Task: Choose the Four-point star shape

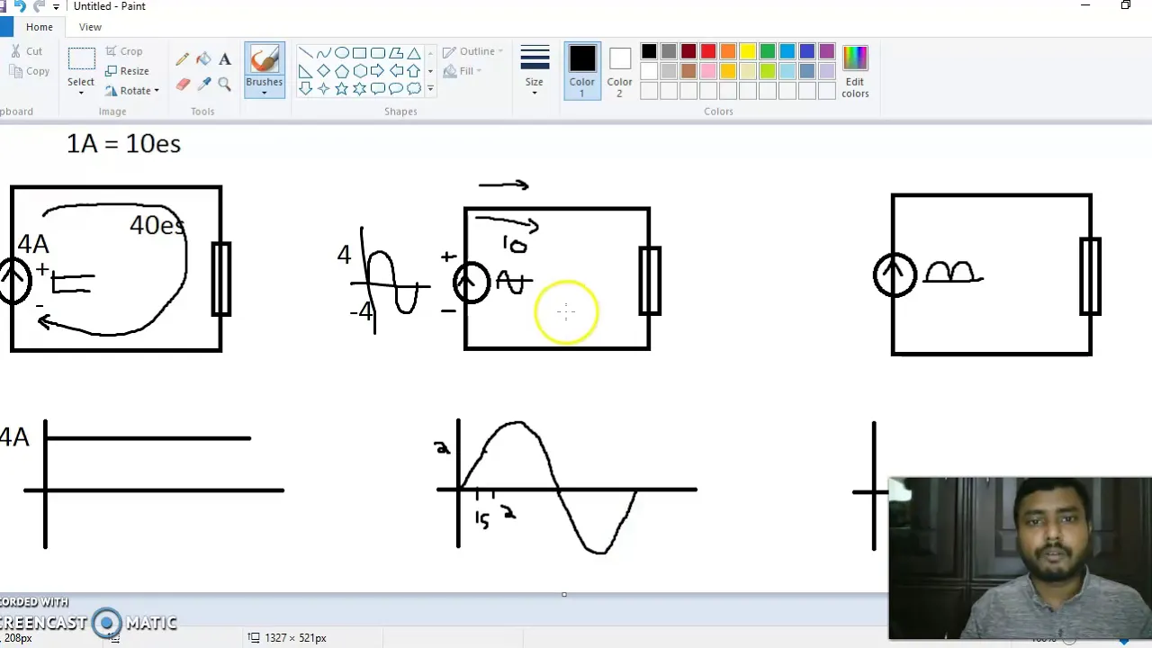Action: click(323, 88)
